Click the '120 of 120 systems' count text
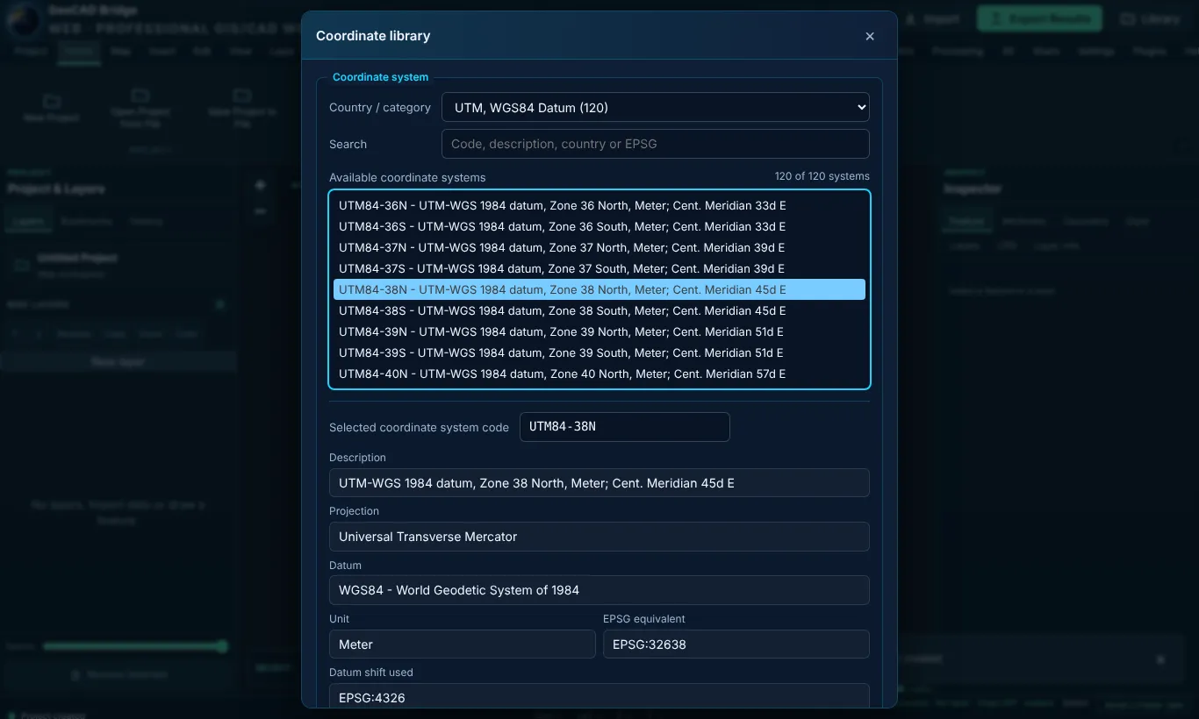1199x719 pixels. point(822,176)
